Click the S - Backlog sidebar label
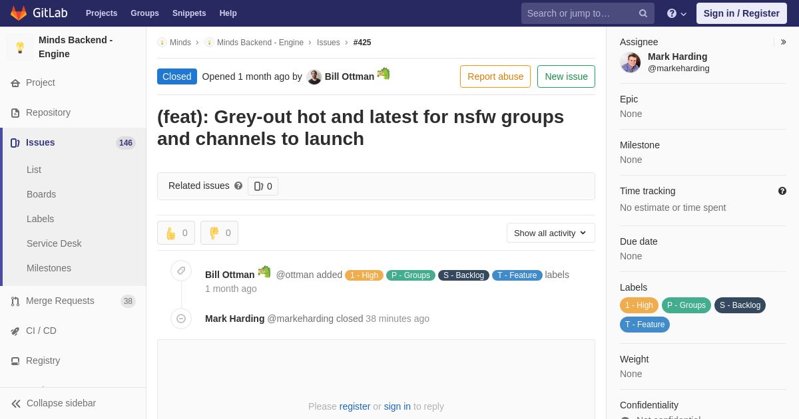The image size is (799, 419). point(740,305)
